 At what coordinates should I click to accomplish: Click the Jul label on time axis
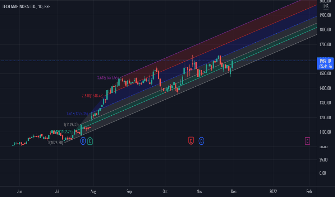pyautogui.click(x=57, y=192)
